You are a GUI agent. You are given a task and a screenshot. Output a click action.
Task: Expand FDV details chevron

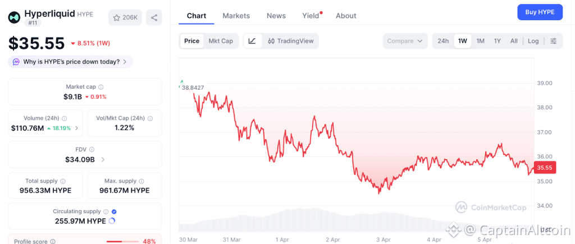103,160
